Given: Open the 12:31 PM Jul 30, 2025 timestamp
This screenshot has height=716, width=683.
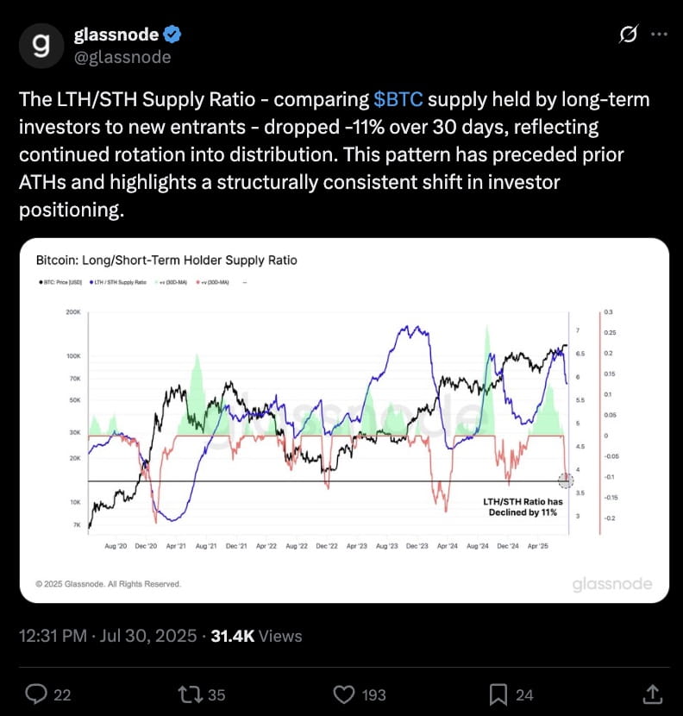Looking at the screenshot, I should point(108,636).
